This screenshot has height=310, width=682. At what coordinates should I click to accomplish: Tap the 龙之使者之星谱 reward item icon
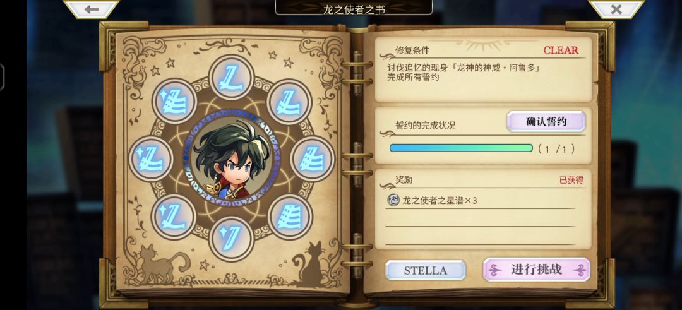393,200
